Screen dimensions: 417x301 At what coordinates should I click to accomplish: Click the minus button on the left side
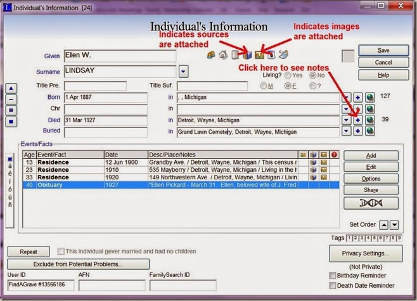11,99
